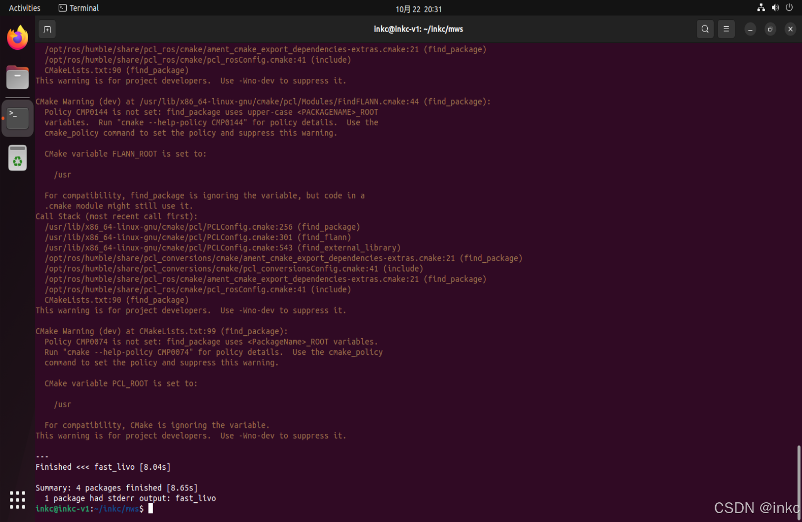Open the volume control in the top bar
Viewport: 802px width, 522px height.
click(x=775, y=8)
